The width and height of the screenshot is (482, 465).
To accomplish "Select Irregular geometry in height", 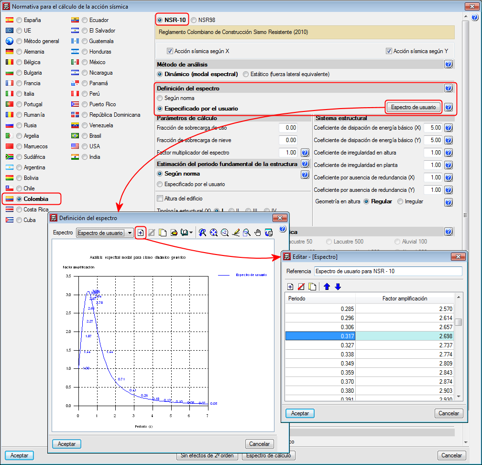I will pos(410,201).
